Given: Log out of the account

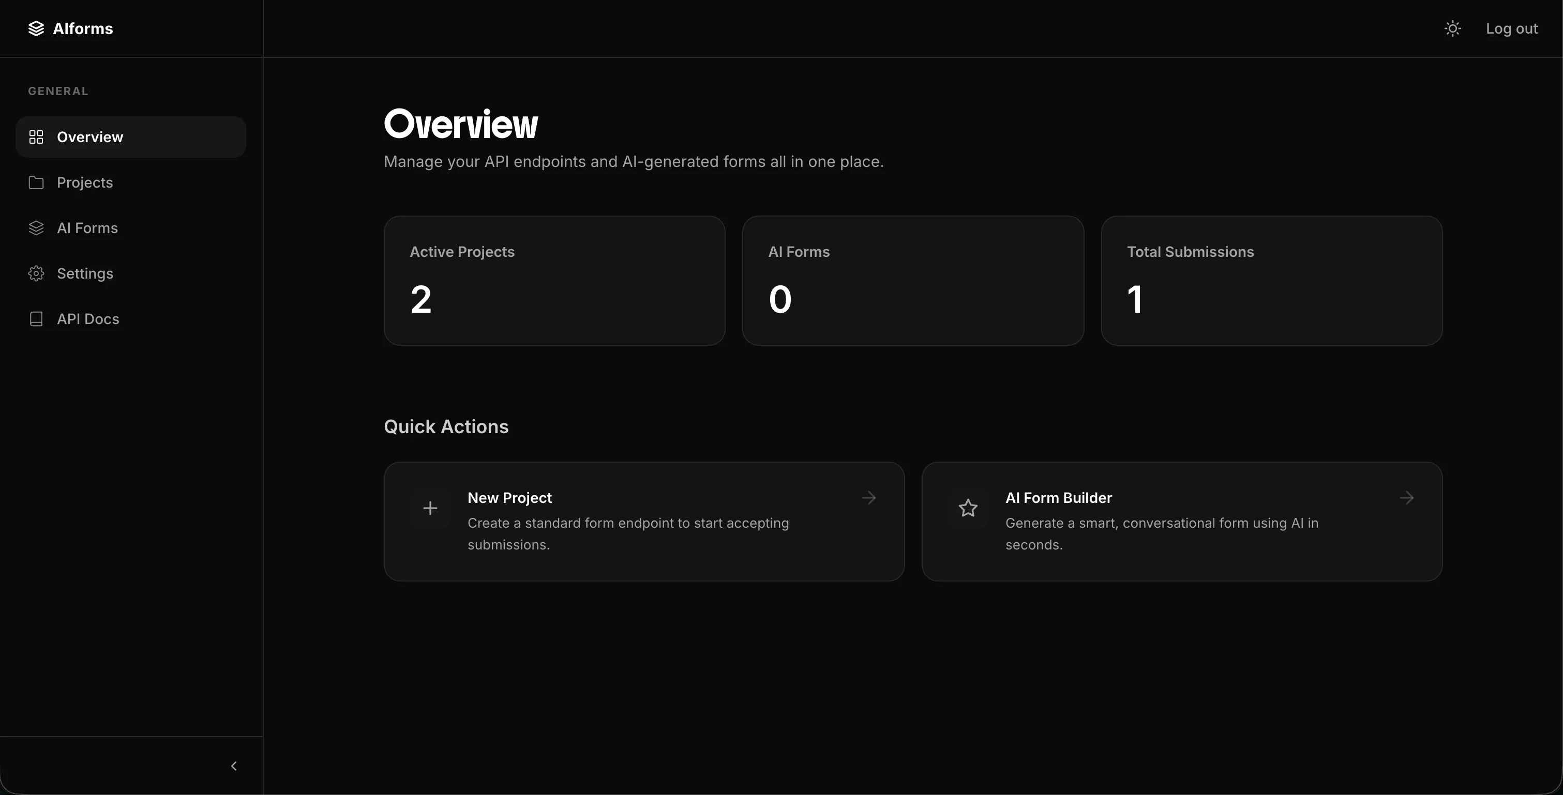Looking at the screenshot, I should [x=1511, y=28].
